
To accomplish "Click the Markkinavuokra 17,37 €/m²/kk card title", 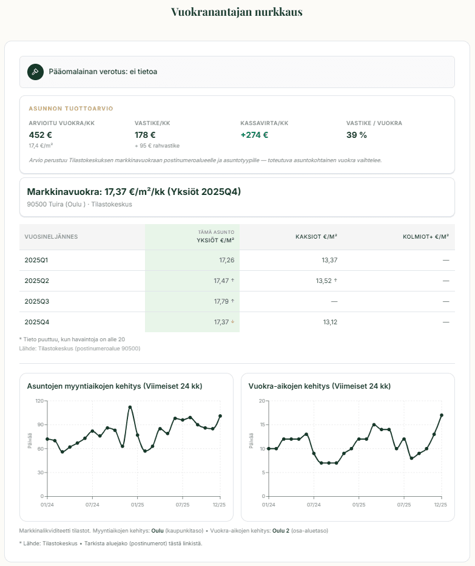I will click(x=134, y=192).
